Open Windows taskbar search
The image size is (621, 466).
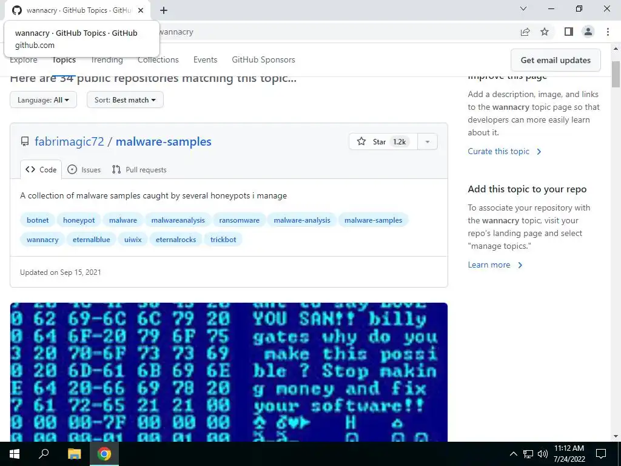(x=44, y=454)
